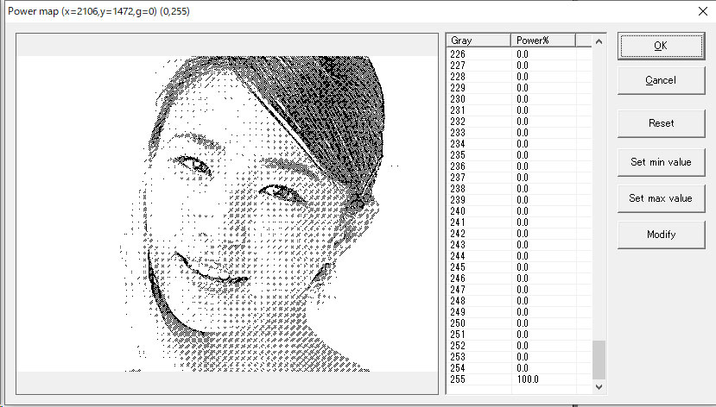Select gray level row 238
Viewport: 716px width, 407px height.
[x=519, y=189]
